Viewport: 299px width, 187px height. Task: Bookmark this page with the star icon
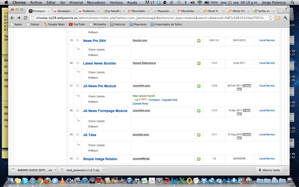(x=270, y=18)
